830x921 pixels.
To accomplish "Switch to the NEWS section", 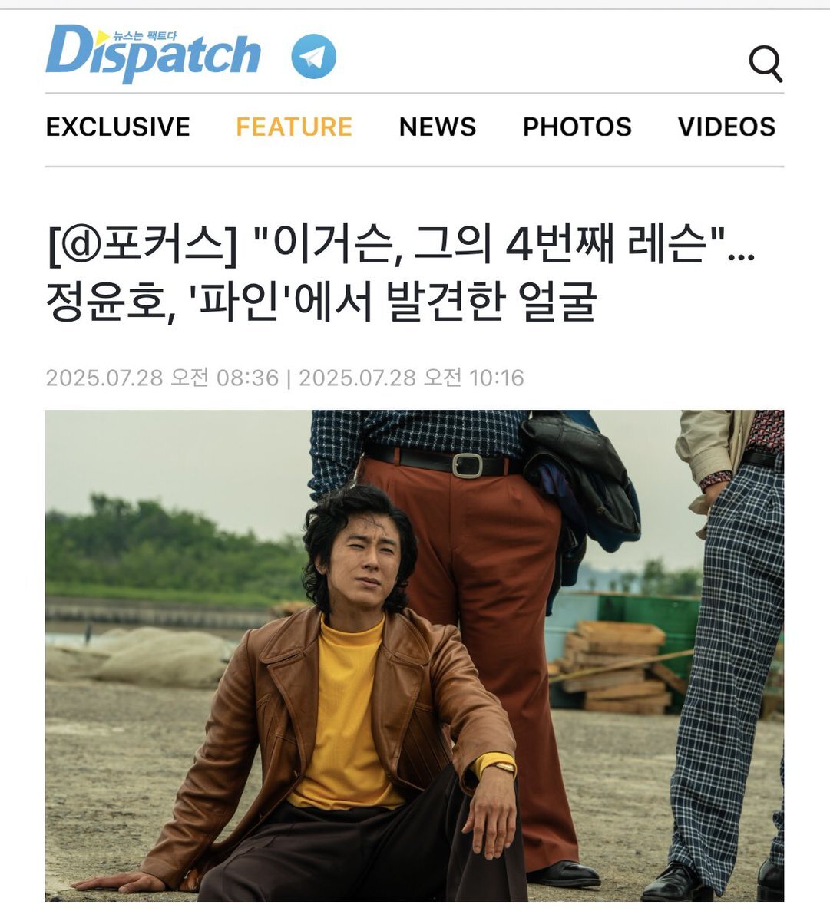I will pyautogui.click(x=438, y=127).
